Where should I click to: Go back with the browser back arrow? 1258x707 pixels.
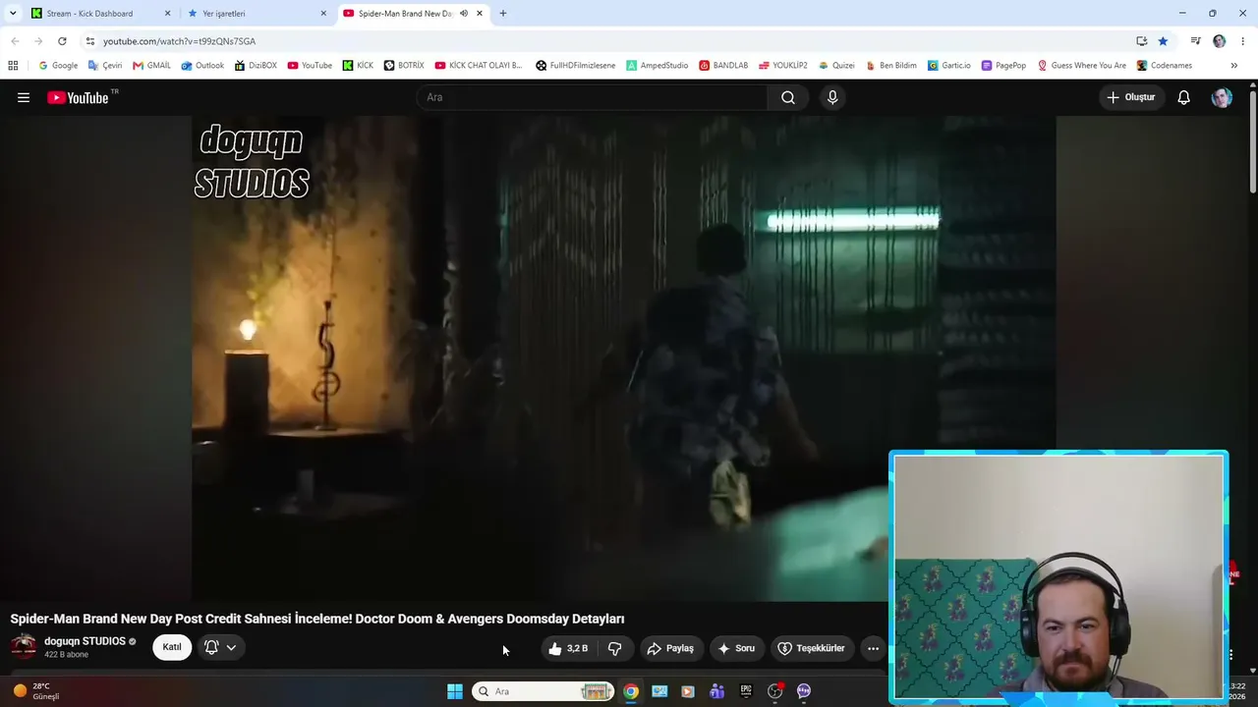[x=15, y=41]
